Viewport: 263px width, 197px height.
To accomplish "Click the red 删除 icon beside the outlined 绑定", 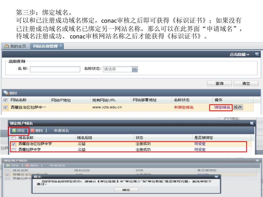I will point(32,131).
